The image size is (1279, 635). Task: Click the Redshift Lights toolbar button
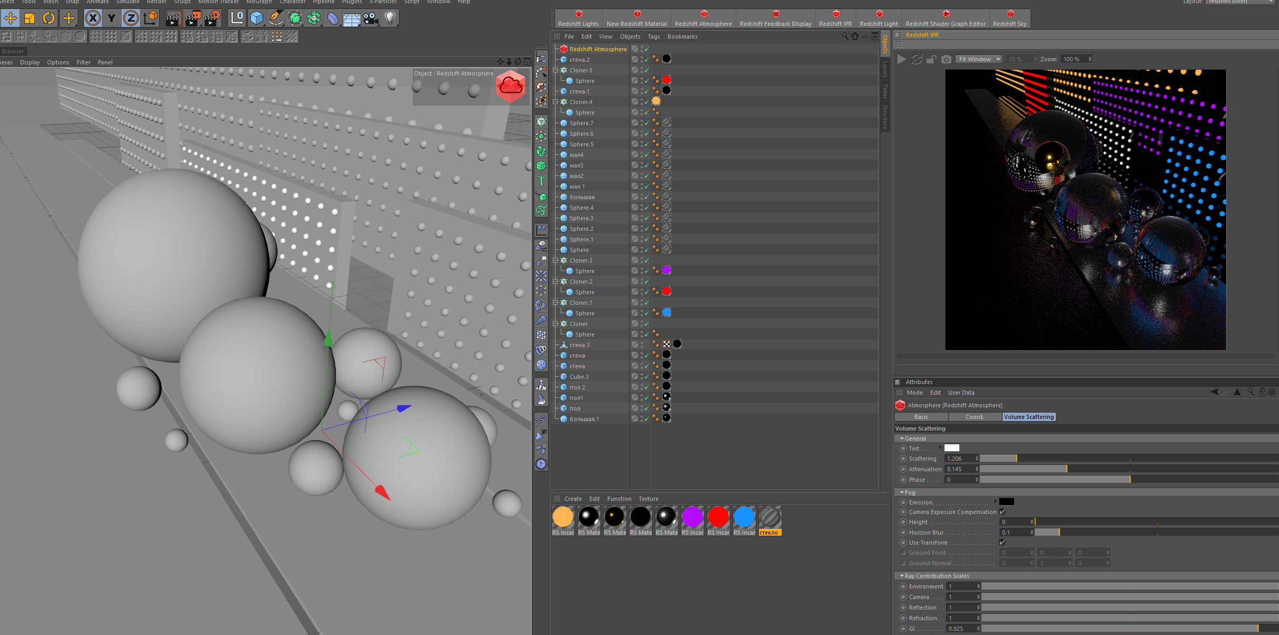(x=578, y=18)
